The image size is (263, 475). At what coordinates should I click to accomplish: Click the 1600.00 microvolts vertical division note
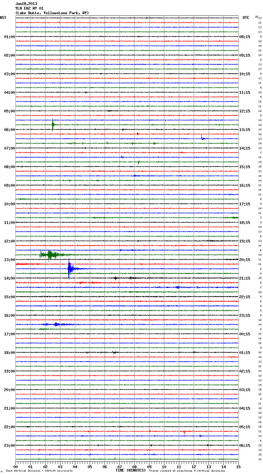40,471
